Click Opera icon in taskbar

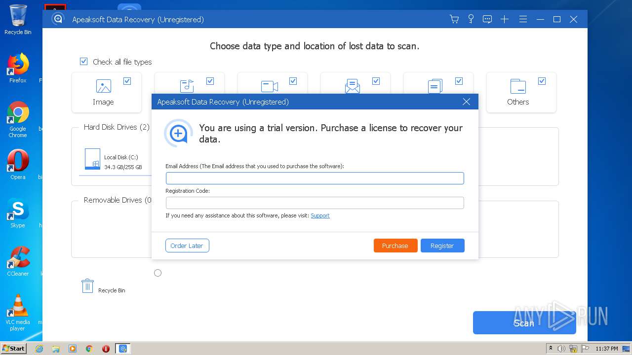click(x=106, y=349)
